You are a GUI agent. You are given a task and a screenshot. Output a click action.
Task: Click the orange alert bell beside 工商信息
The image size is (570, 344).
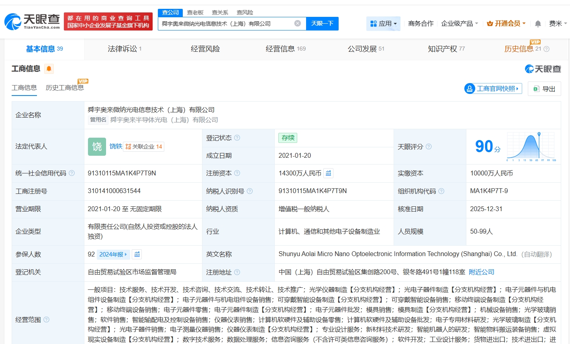tap(49, 69)
